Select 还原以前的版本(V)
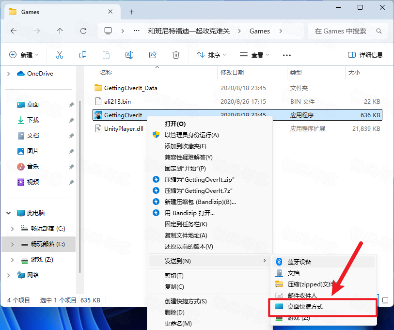Image resolution: width=394 pixels, height=330 pixels. pyautogui.click(x=210, y=246)
